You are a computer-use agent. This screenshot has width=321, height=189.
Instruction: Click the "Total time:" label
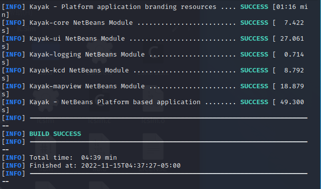[x=51, y=158]
